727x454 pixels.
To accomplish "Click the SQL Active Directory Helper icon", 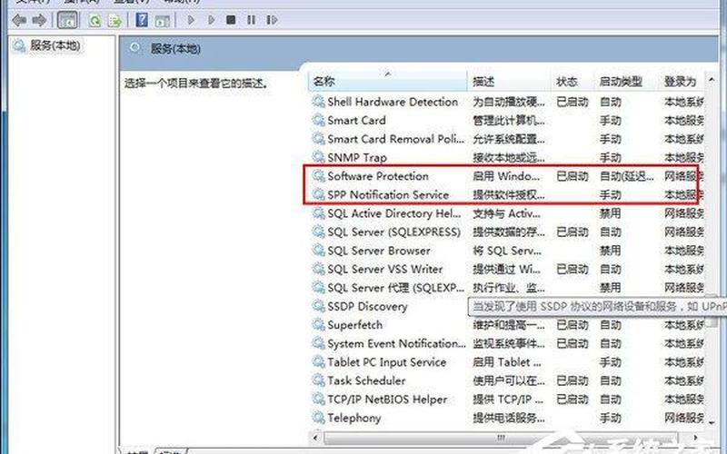I will (x=318, y=213).
